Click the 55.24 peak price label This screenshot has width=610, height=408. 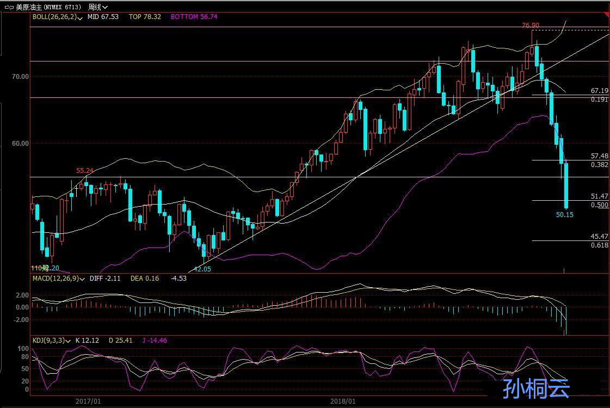click(84, 170)
